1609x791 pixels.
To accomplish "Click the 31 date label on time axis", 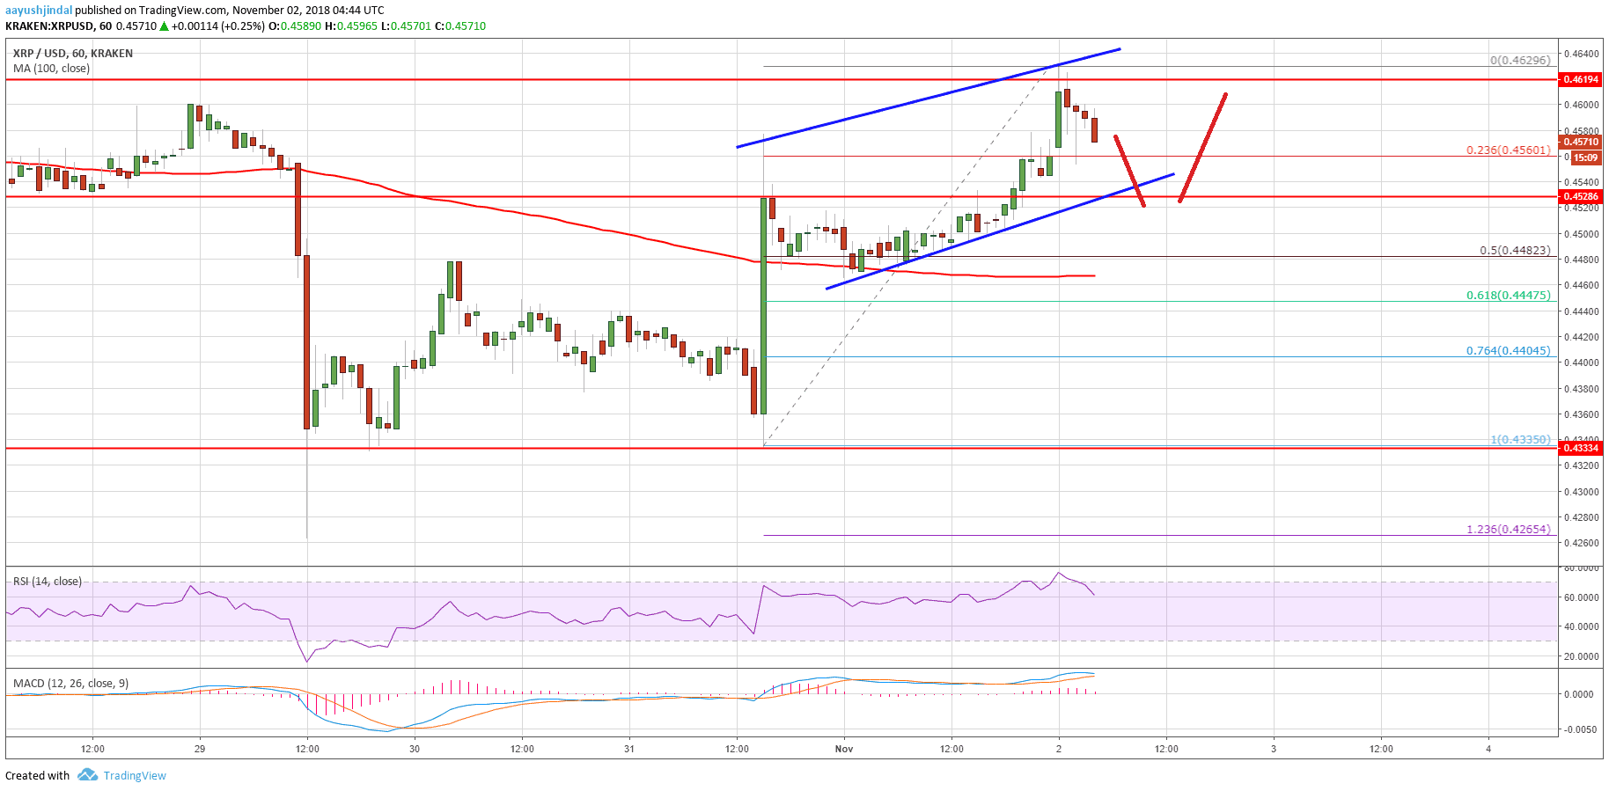I will click(x=629, y=750).
